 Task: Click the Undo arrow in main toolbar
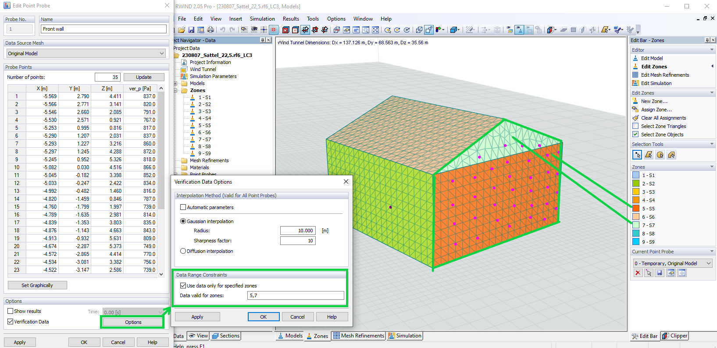point(222,30)
